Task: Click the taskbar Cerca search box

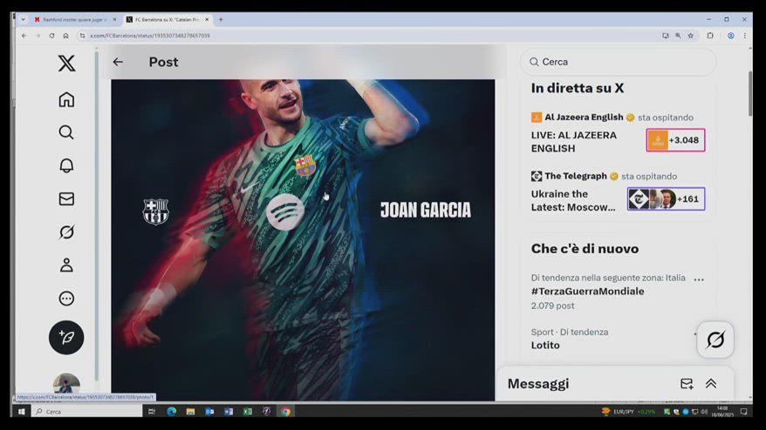Action: tap(88, 412)
